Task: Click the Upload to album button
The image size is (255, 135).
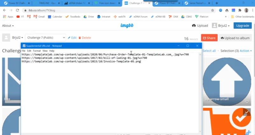Action: [235, 38]
